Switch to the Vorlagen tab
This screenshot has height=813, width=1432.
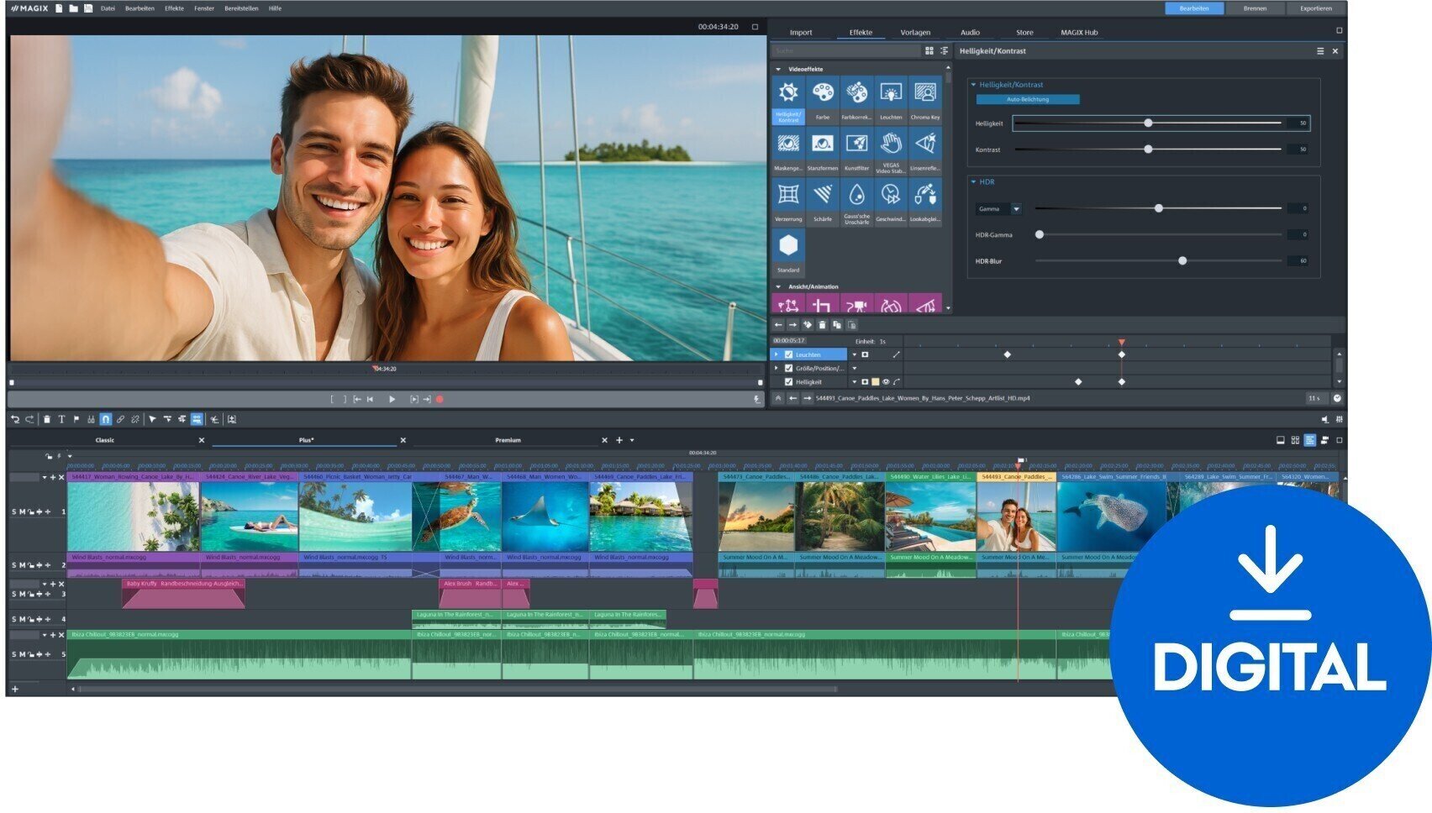click(915, 32)
